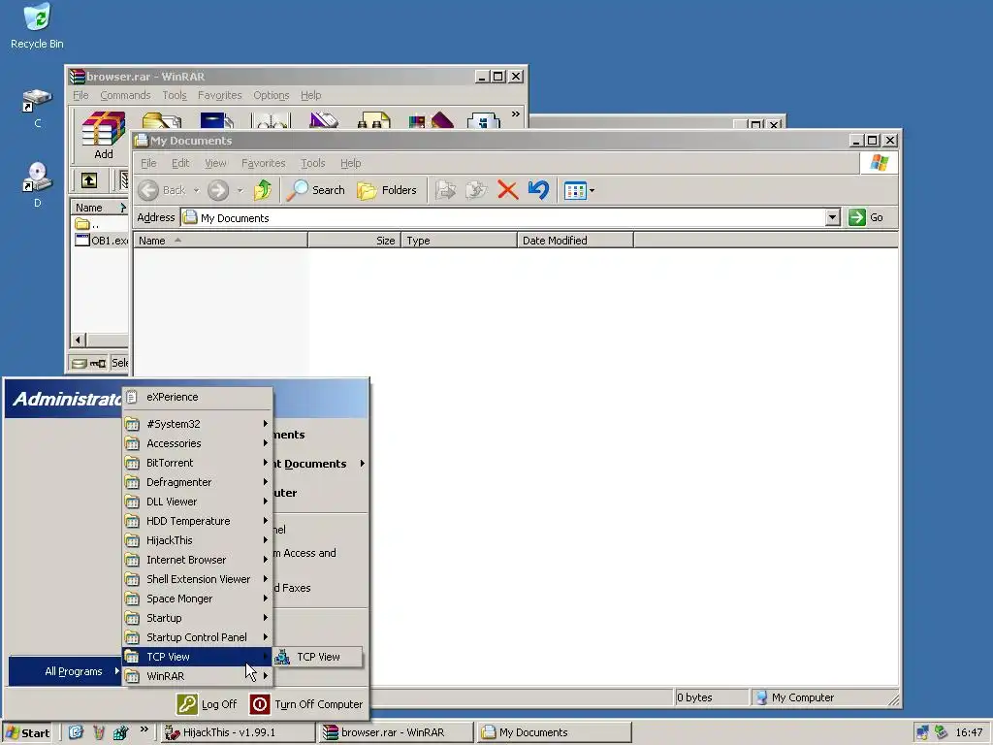
Task: Open WinRAR Tools menu
Action: (x=175, y=95)
